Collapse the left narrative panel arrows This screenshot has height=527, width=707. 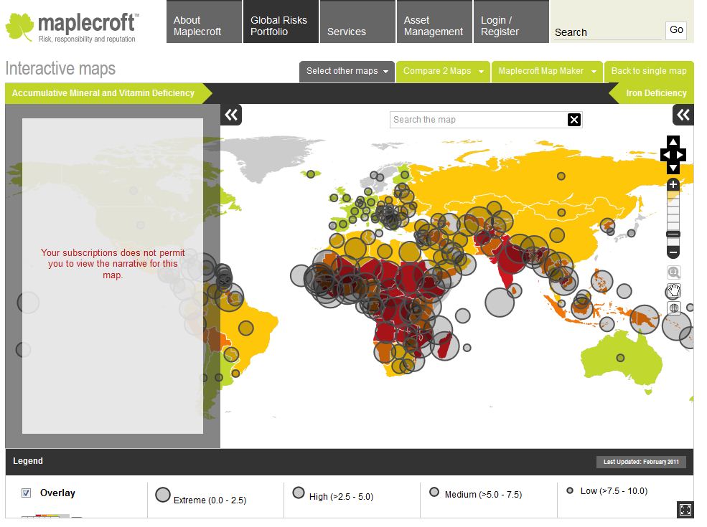(x=231, y=115)
